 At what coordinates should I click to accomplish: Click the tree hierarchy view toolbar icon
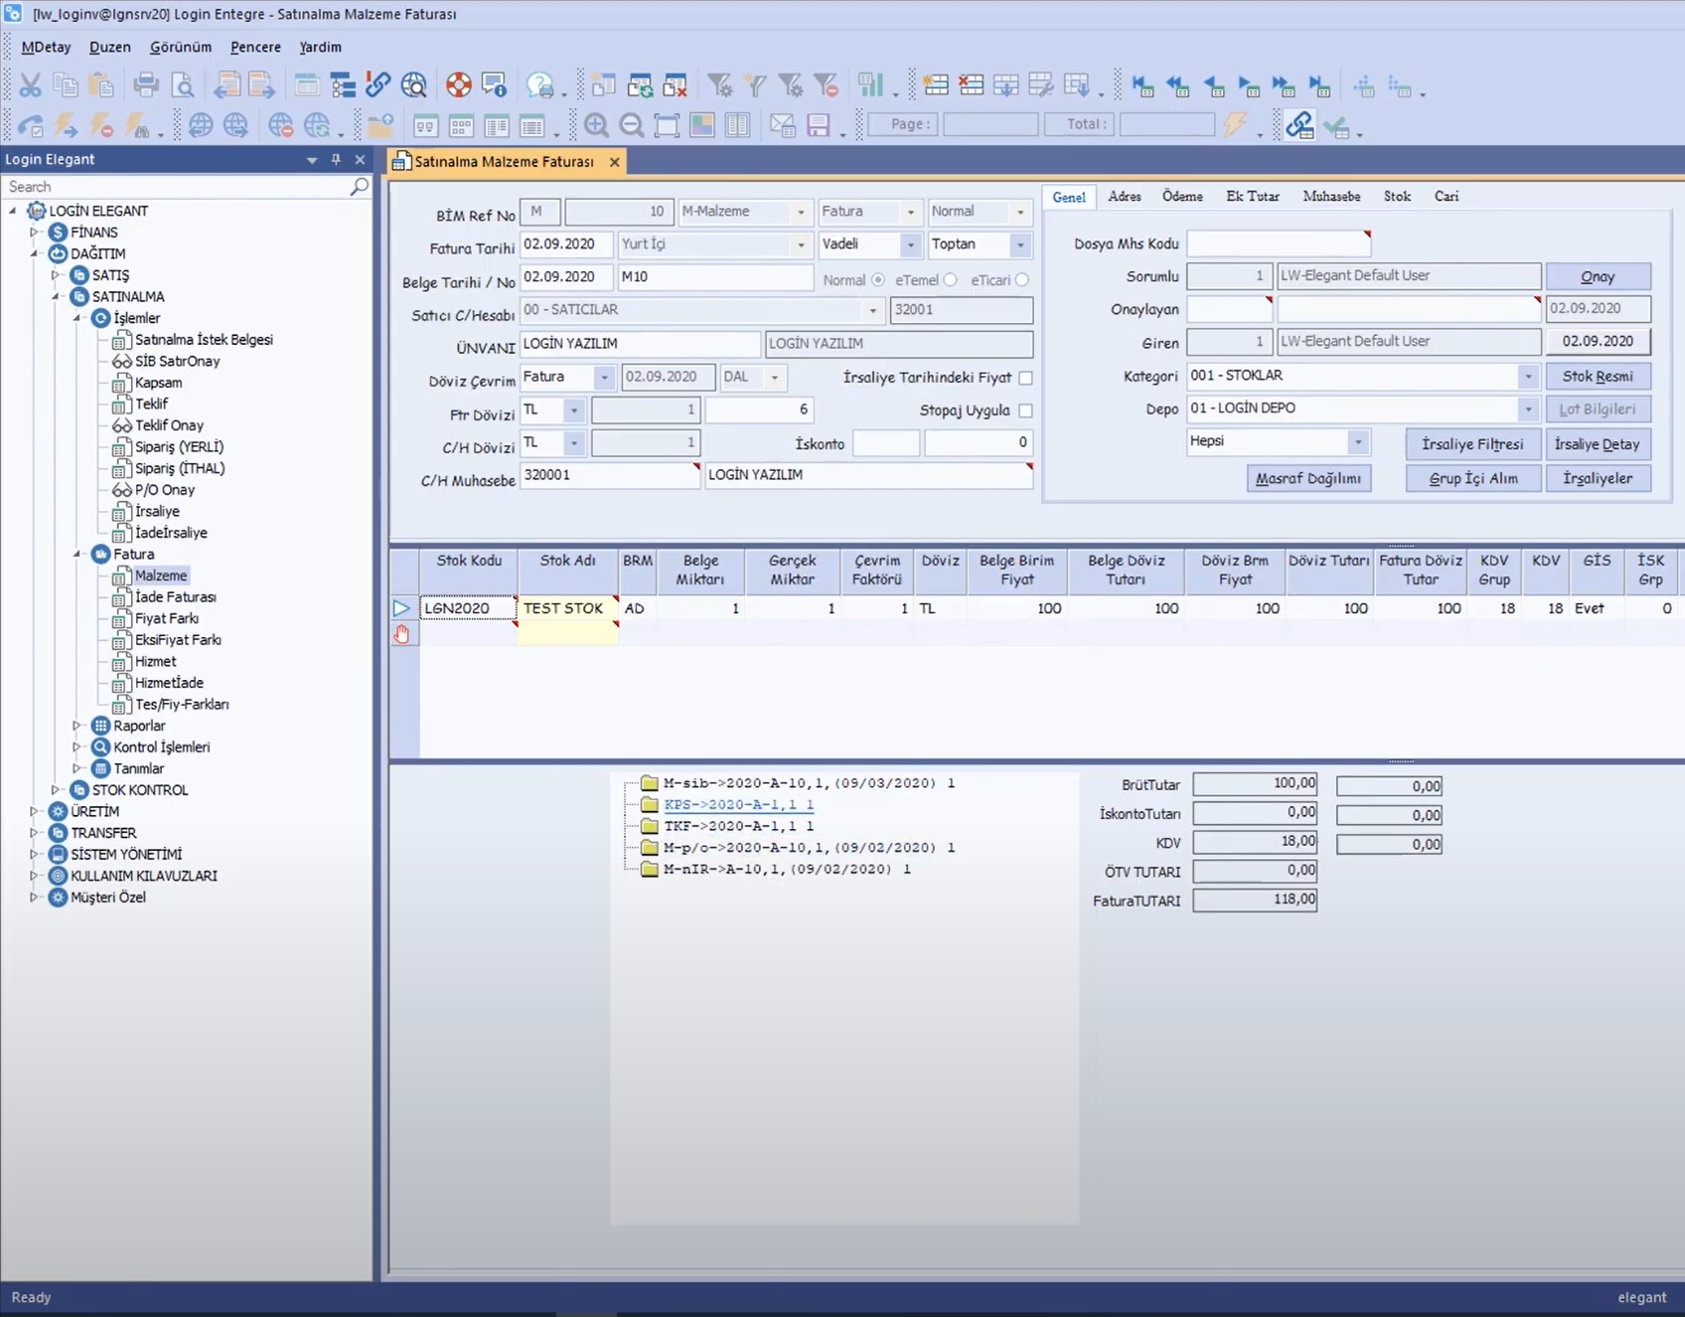[x=343, y=85]
